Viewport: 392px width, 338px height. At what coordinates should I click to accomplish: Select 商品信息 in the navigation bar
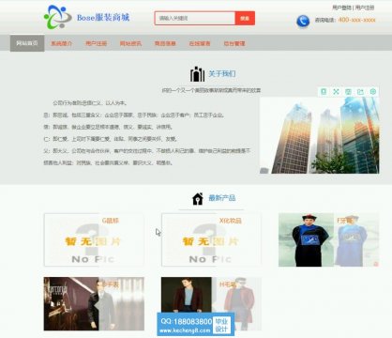coord(165,43)
